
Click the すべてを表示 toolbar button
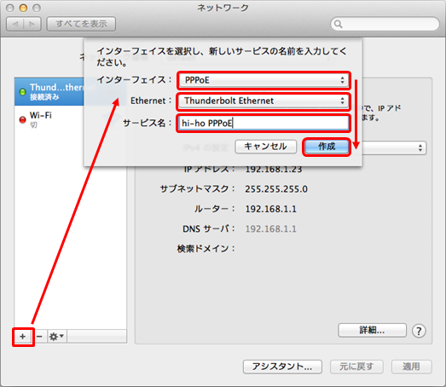click(81, 24)
